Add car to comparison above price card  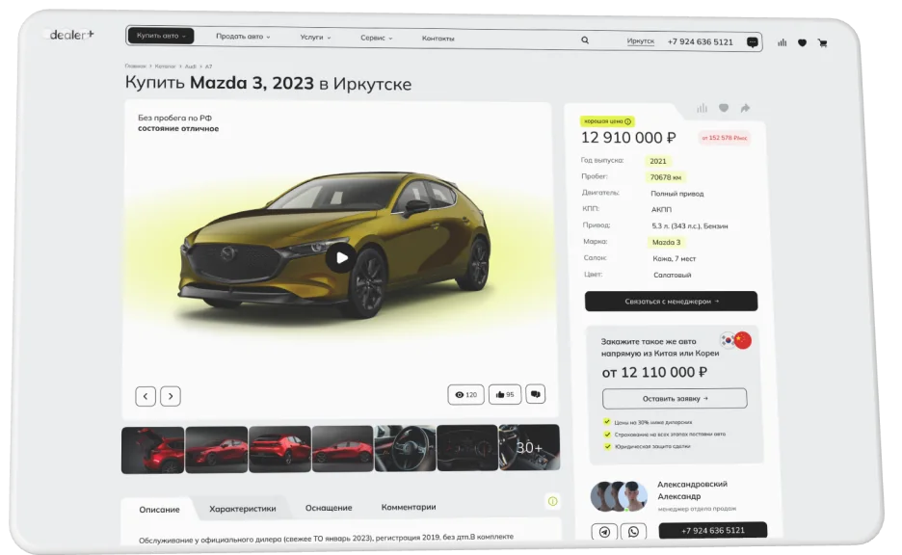point(702,108)
